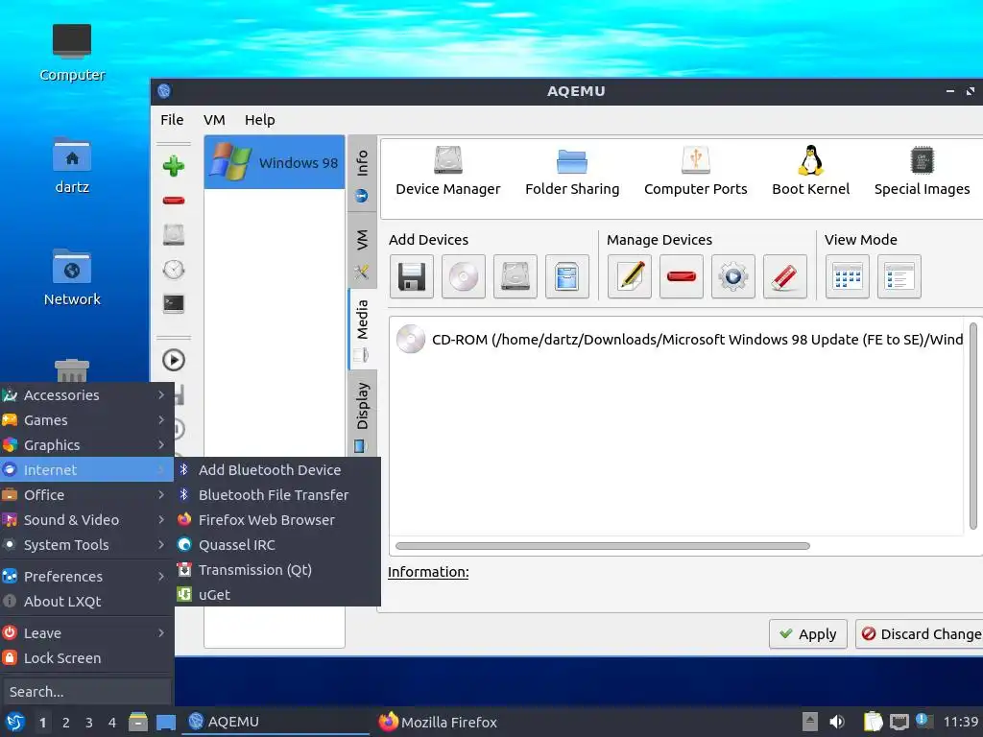This screenshot has height=737, width=983.
Task: Select the CD-ROM device entry
Action: point(680,339)
